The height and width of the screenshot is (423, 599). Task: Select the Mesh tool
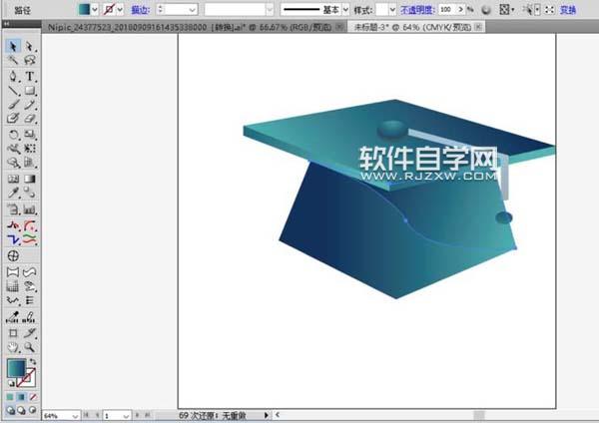[13, 179]
